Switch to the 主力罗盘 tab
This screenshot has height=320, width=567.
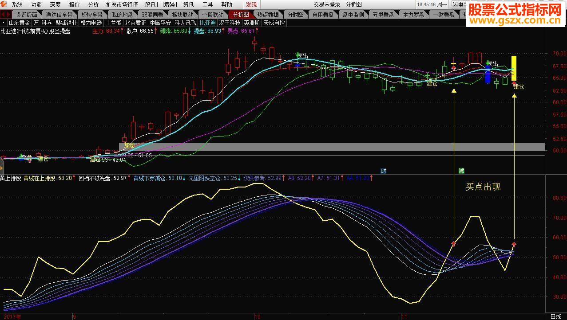tap(414, 15)
